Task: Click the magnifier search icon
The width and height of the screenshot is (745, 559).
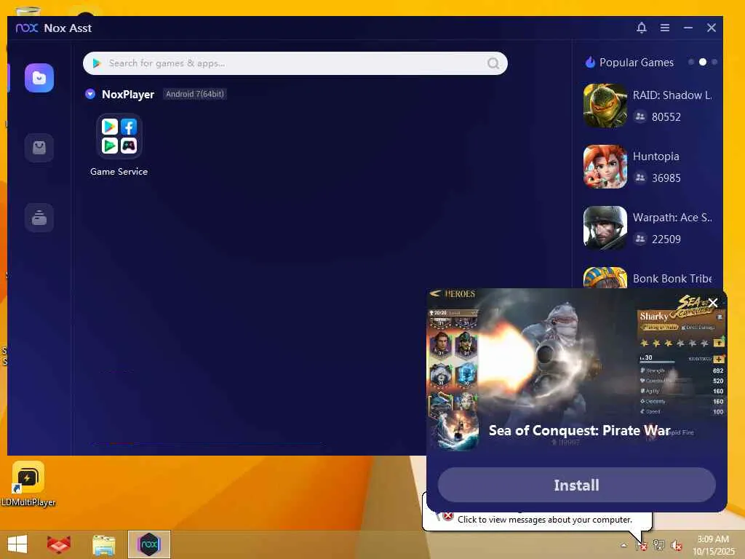Action: [x=493, y=63]
